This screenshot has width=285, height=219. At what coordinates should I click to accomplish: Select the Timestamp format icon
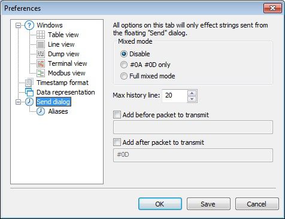point(29,83)
